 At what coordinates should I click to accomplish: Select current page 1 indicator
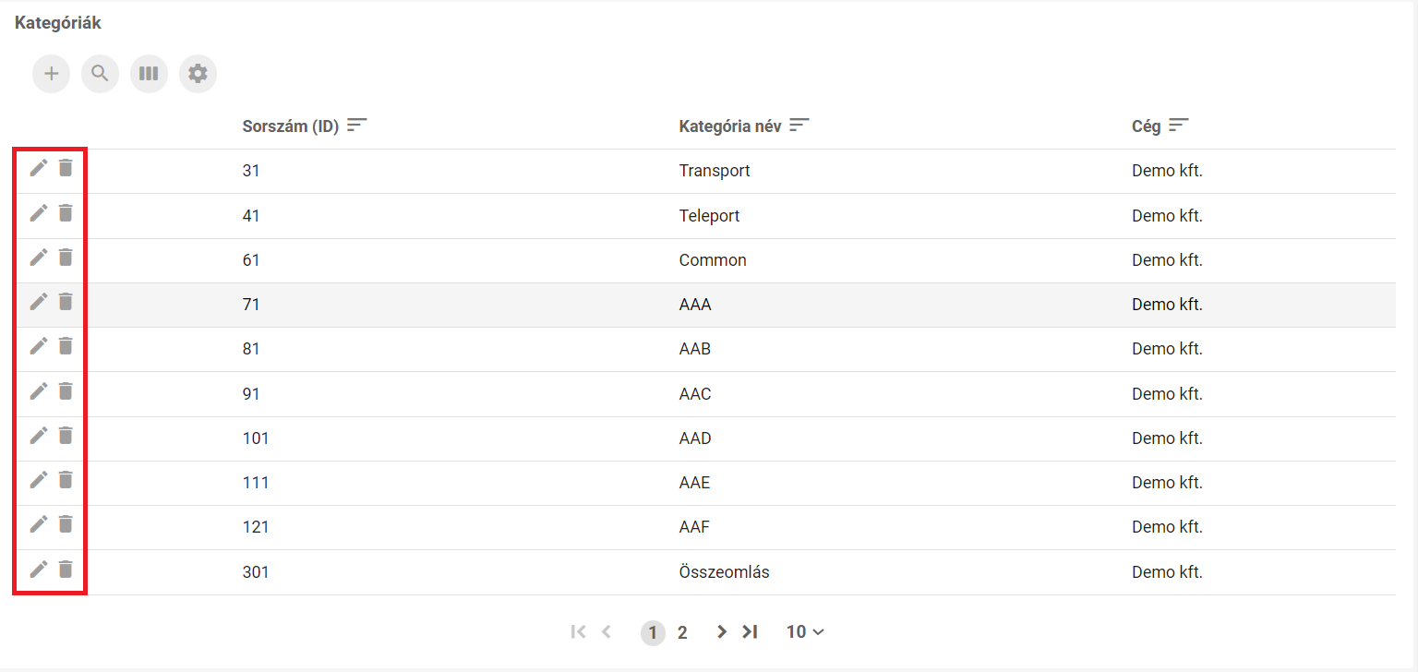pos(653,632)
